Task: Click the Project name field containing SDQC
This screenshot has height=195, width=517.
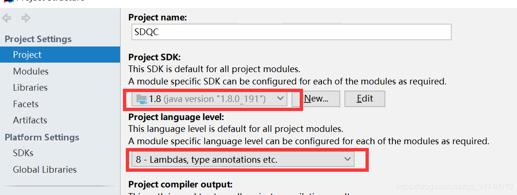Action: tap(291, 32)
